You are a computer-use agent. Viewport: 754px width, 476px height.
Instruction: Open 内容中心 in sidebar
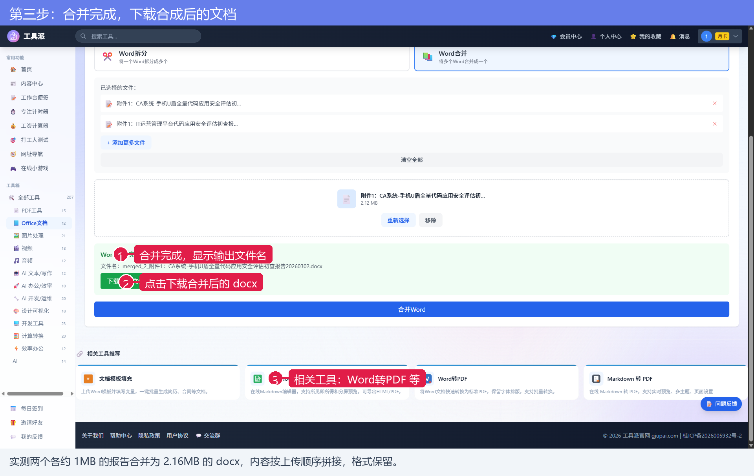click(x=32, y=84)
